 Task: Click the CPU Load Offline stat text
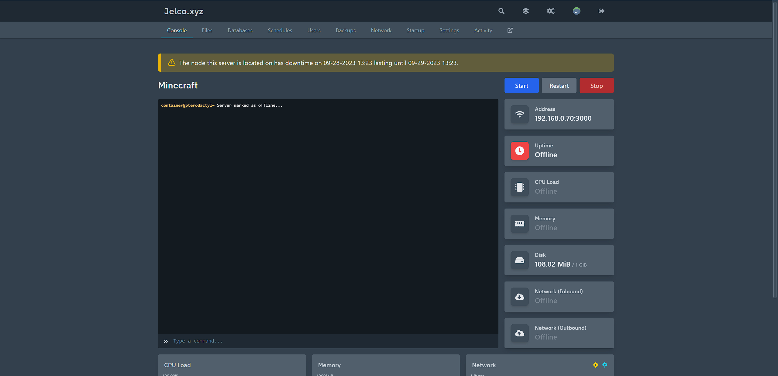[546, 191]
